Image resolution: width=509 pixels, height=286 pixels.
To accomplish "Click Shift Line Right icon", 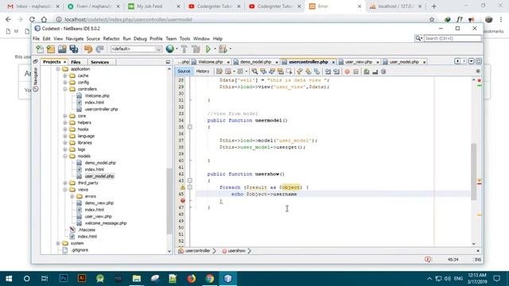I will (336, 71).
